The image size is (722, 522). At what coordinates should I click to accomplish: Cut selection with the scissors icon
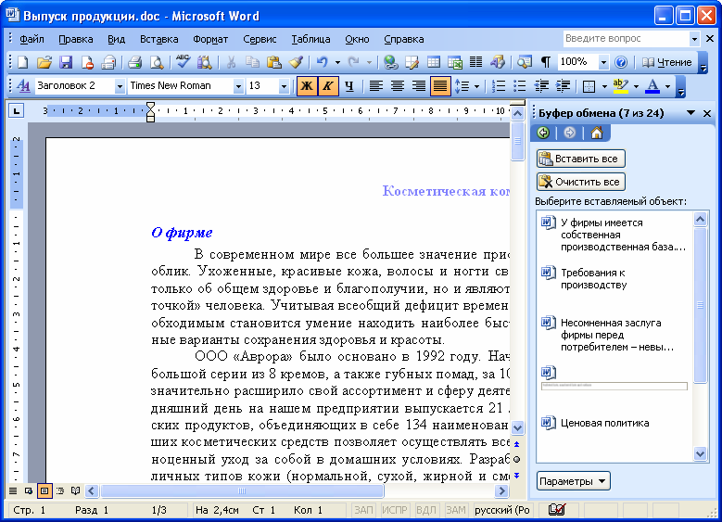click(x=231, y=62)
